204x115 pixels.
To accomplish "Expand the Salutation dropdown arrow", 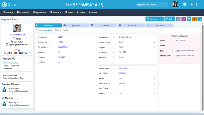I will (x=94, y=52).
